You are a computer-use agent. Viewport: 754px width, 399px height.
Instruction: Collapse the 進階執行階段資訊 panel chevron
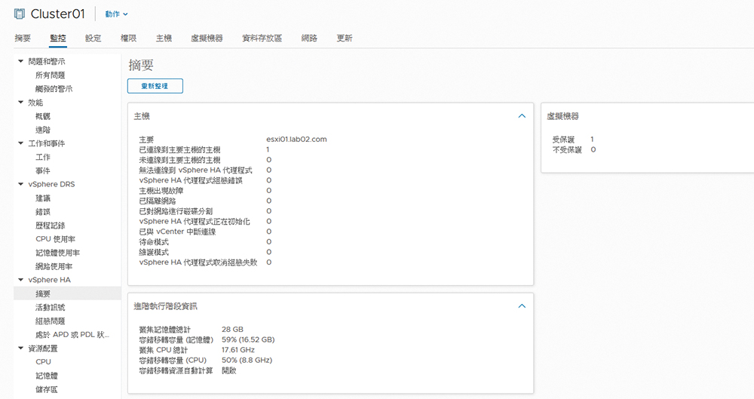click(522, 306)
